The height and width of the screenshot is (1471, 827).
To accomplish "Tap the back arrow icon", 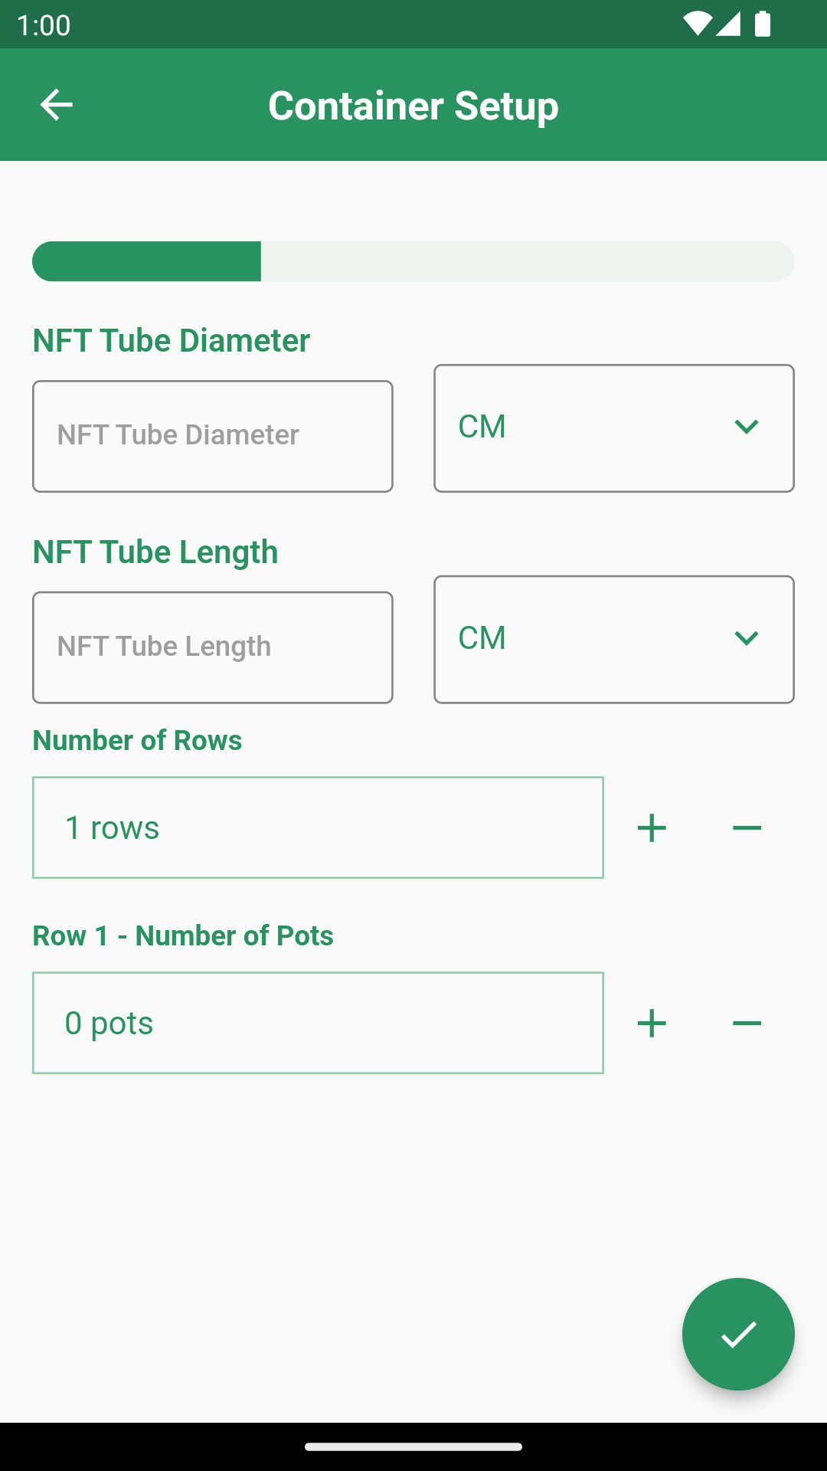I will 56,105.
